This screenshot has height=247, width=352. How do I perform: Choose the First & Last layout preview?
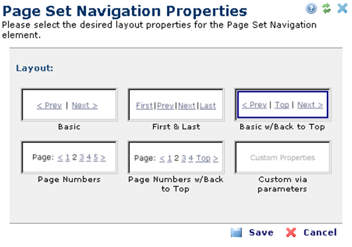[x=176, y=105]
